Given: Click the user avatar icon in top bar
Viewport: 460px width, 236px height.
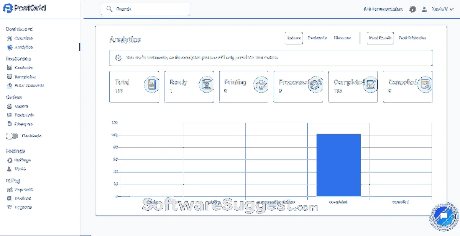Looking at the screenshot, I should tap(424, 9).
